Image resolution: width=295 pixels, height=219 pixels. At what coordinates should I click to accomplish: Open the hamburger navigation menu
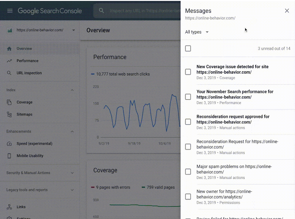(10, 11)
